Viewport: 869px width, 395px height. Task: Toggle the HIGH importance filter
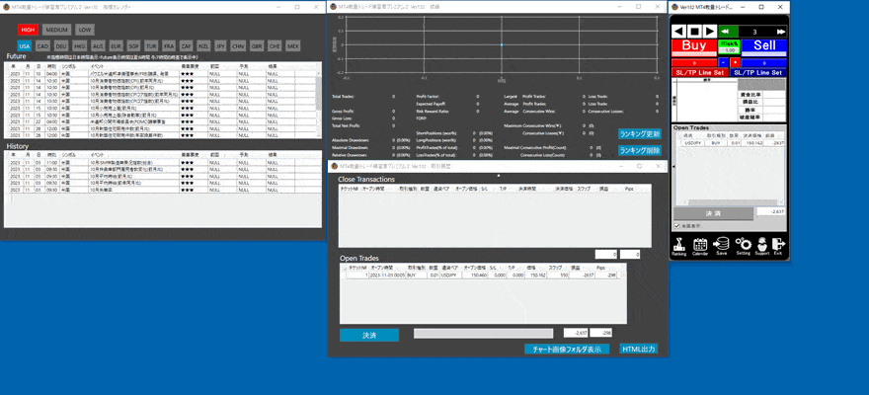(28, 30)
